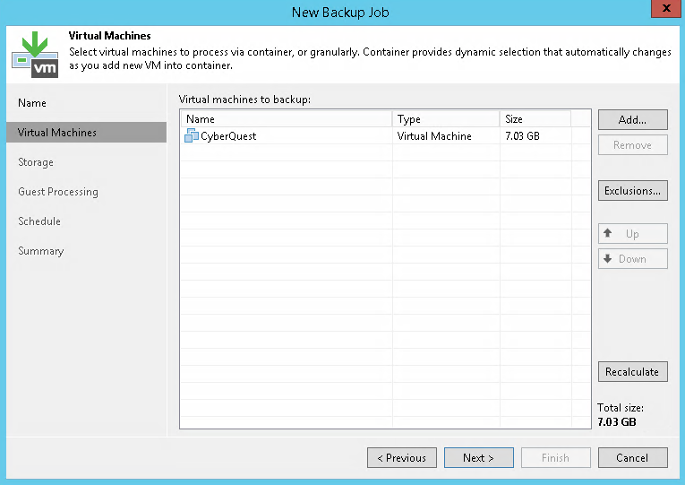Go back with the Previous button

coord(402,458)
